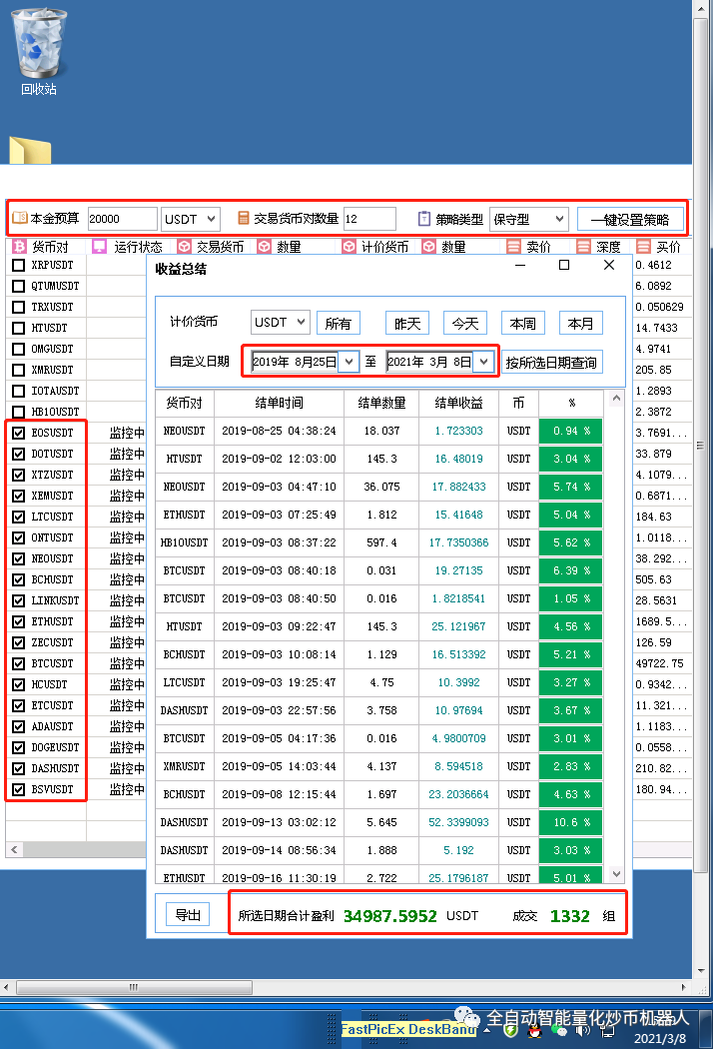713x1049 pixels.
Task: Click the 计价货币 column header icon
Action: pos(349,247)
